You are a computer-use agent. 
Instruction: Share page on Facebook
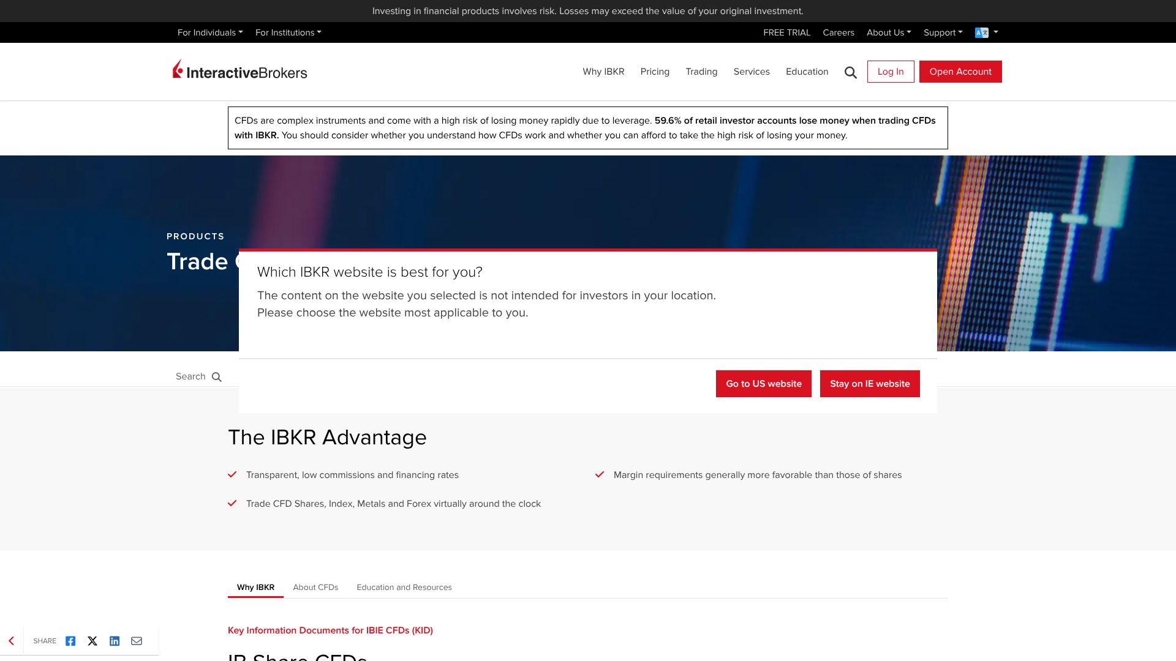pyautogui.click(x=70, y=641)
